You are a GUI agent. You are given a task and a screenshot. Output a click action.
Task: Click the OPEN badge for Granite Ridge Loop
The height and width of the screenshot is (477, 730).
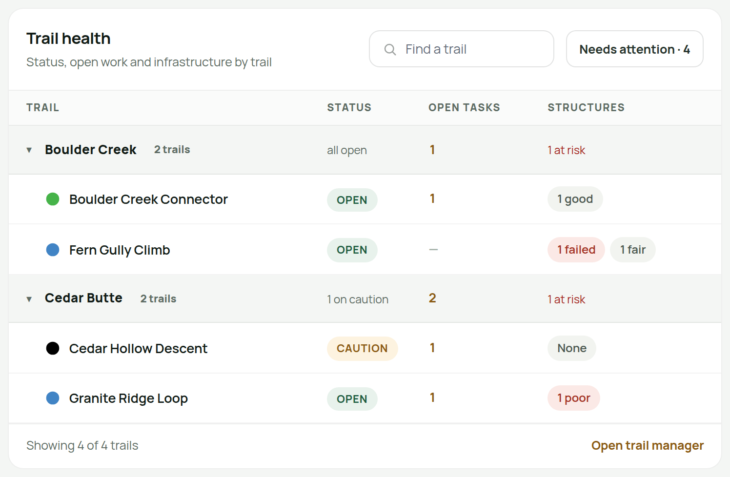(352, 399)
